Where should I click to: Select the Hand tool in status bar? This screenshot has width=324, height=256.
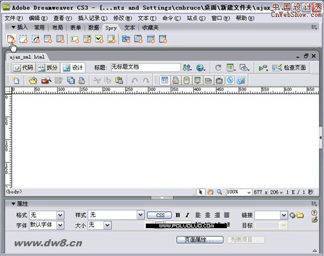click(x=210, y=192)
